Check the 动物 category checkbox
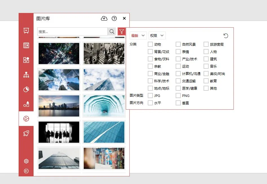This screenshot has height=184, width=267. tap(150, 44)
